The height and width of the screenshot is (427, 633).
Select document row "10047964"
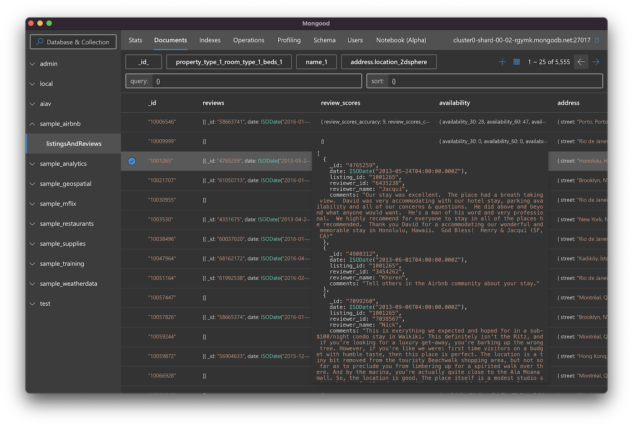pyautogui.click(x=216, y=258)
